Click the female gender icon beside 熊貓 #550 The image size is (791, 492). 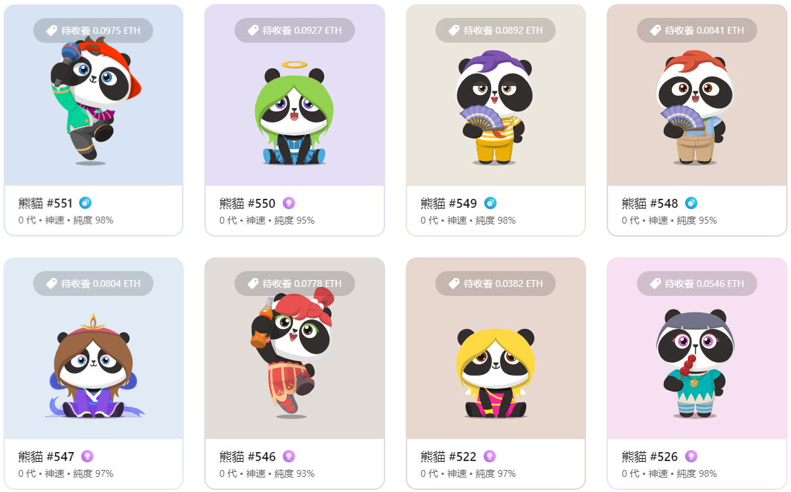tap(289, 203)
